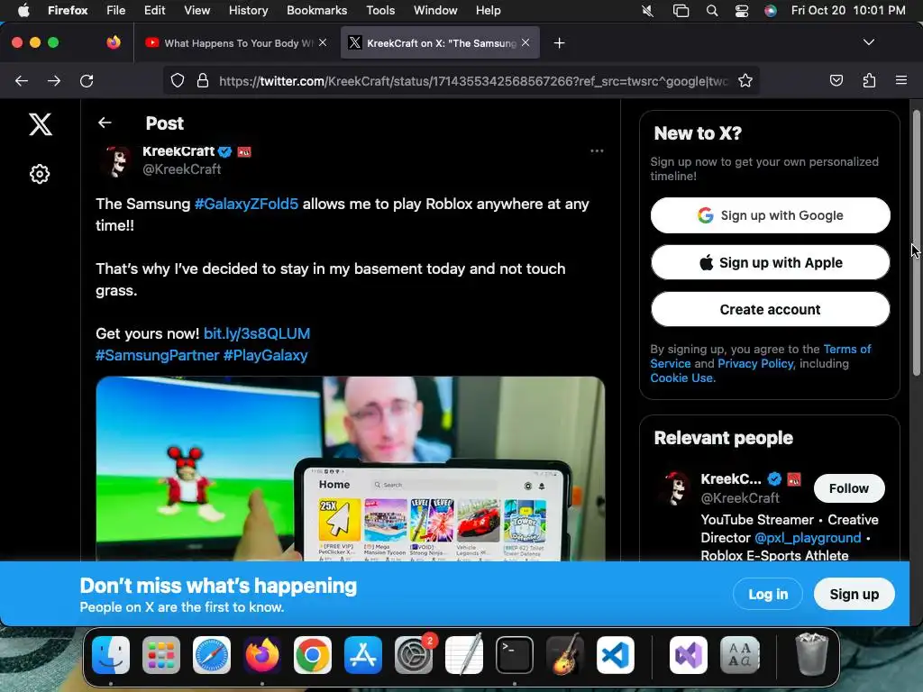
Task: Close the YouTube "What Happens To Your Body" tab
Action: [x=323, y=42]
